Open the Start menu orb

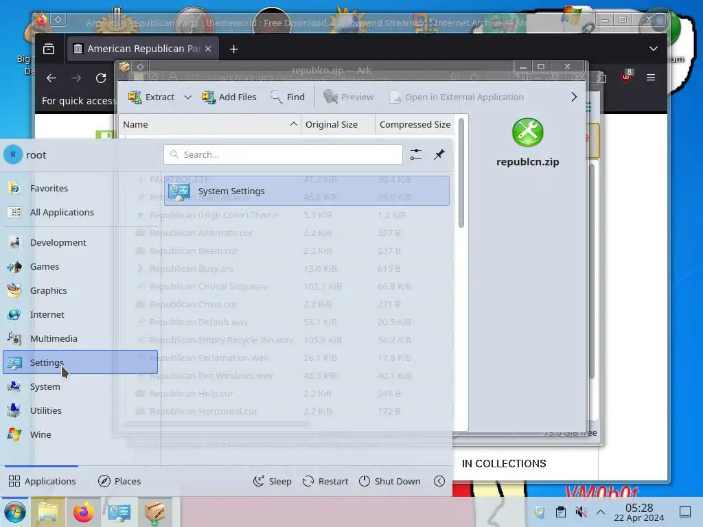point(15,512)
